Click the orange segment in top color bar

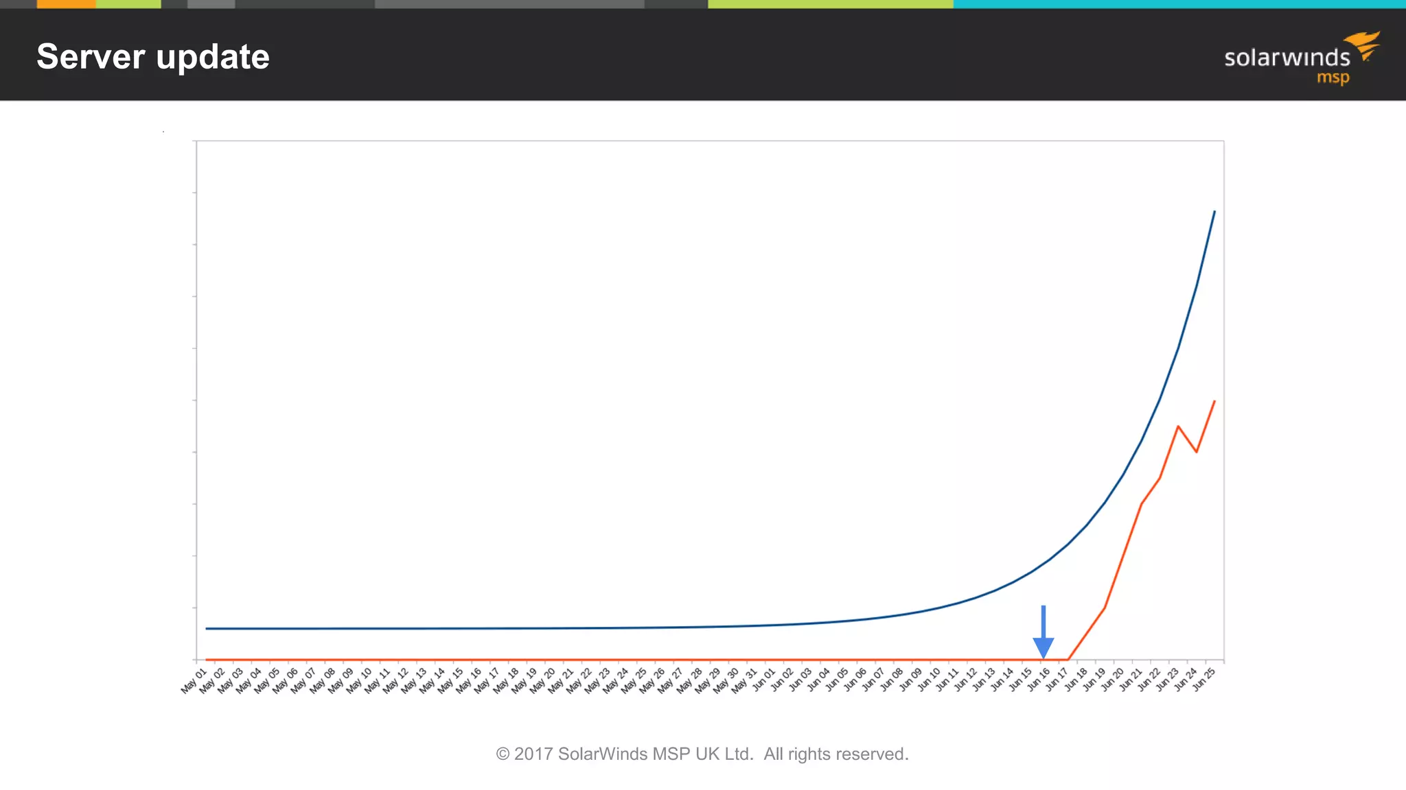pos(66,4)
